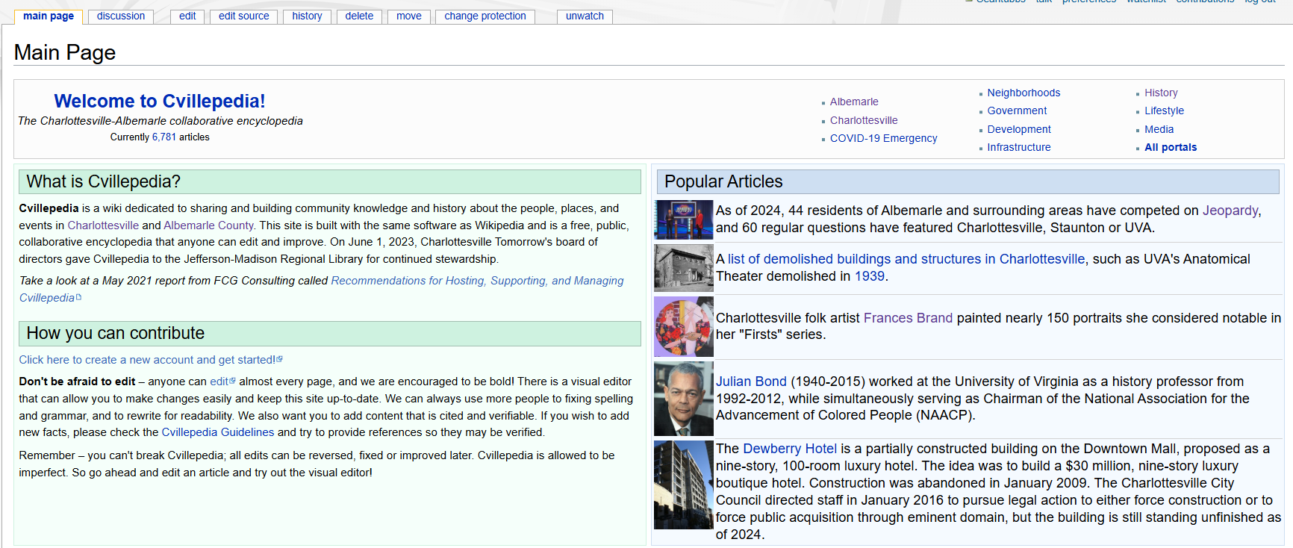Open the edit tab
The width and height of the screenshot is (1293, 548).
[187, 16]
